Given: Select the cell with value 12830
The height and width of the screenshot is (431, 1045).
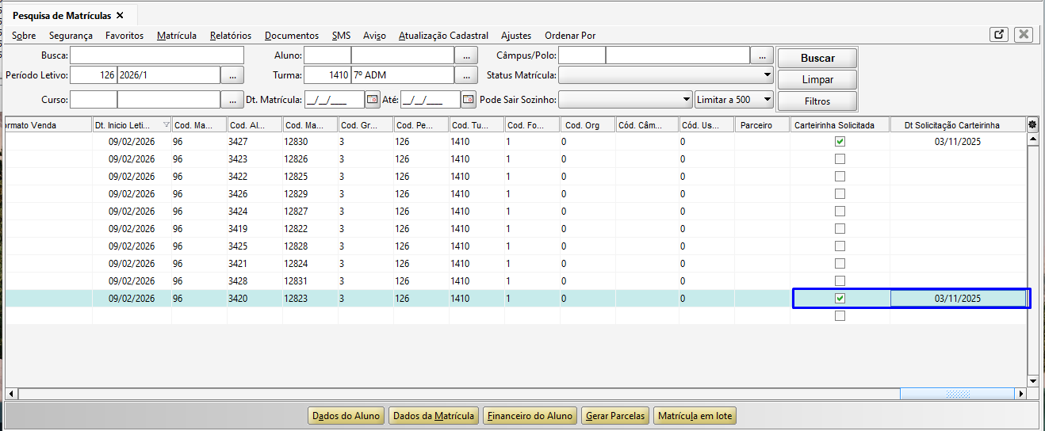Looking at the screenshot, I should click(310, 141).
